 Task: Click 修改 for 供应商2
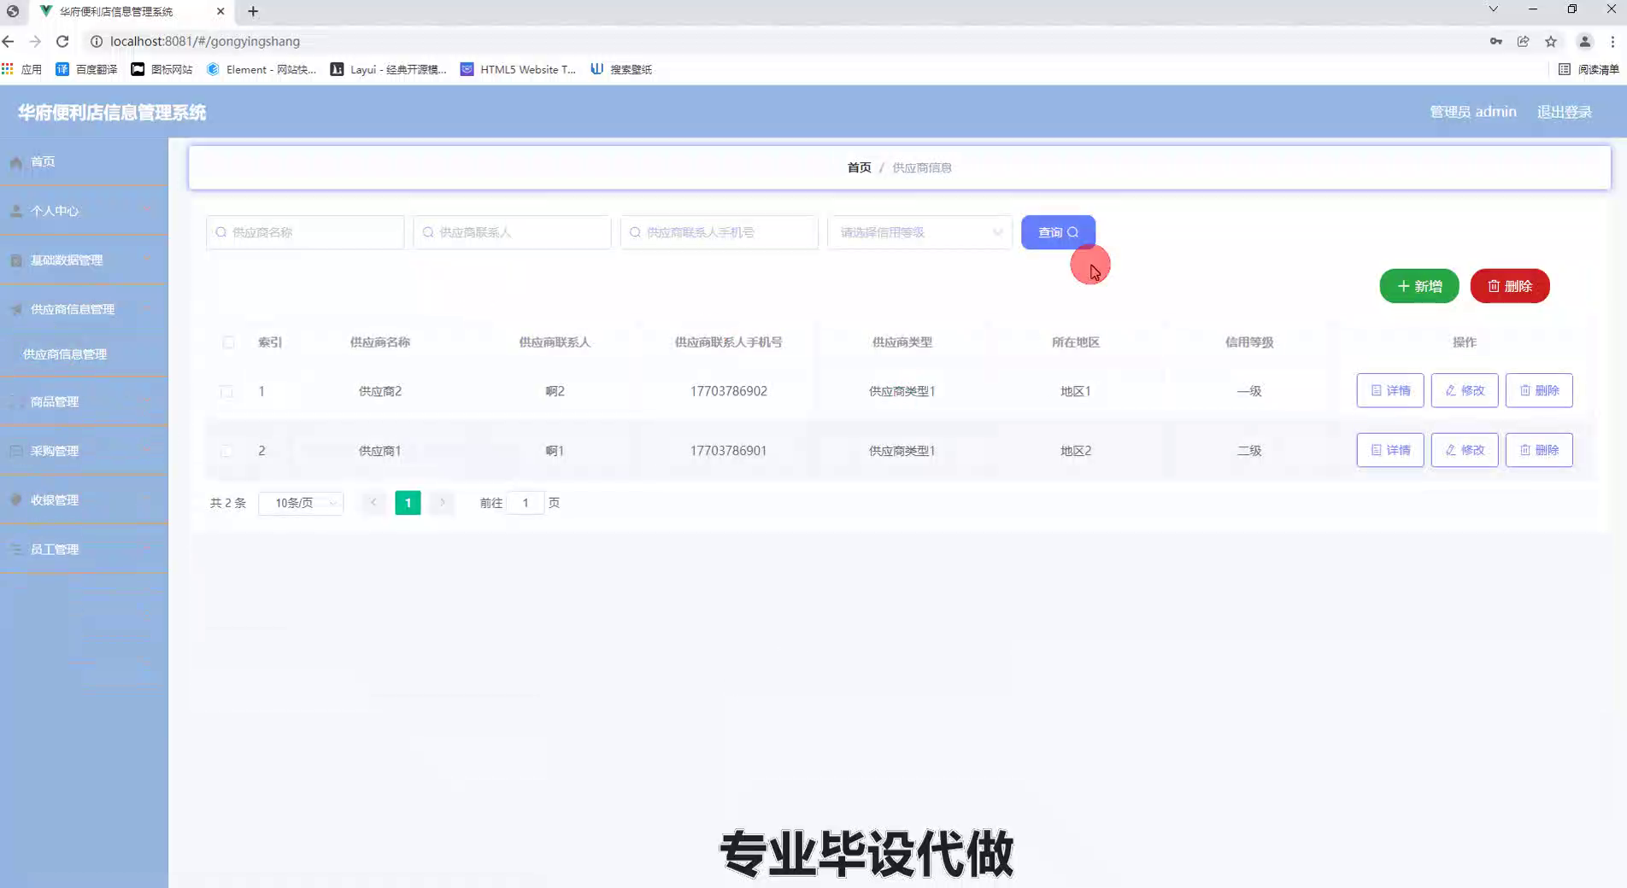click(x=1465, y=390)
